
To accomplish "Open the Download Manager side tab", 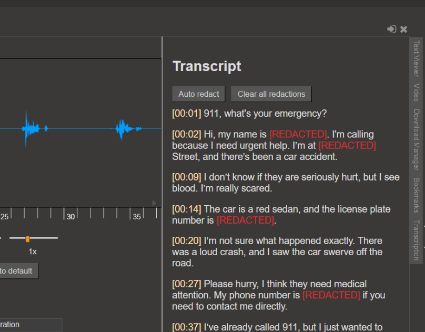I will click(x=416, y=139).
